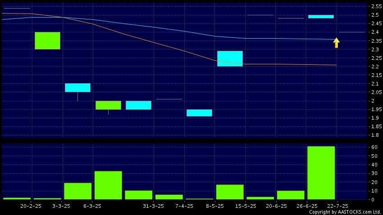Click the 20-6-25 volume bar near 10
The width and height of the screenshot is (383, 215).
(x=291, y=195)
